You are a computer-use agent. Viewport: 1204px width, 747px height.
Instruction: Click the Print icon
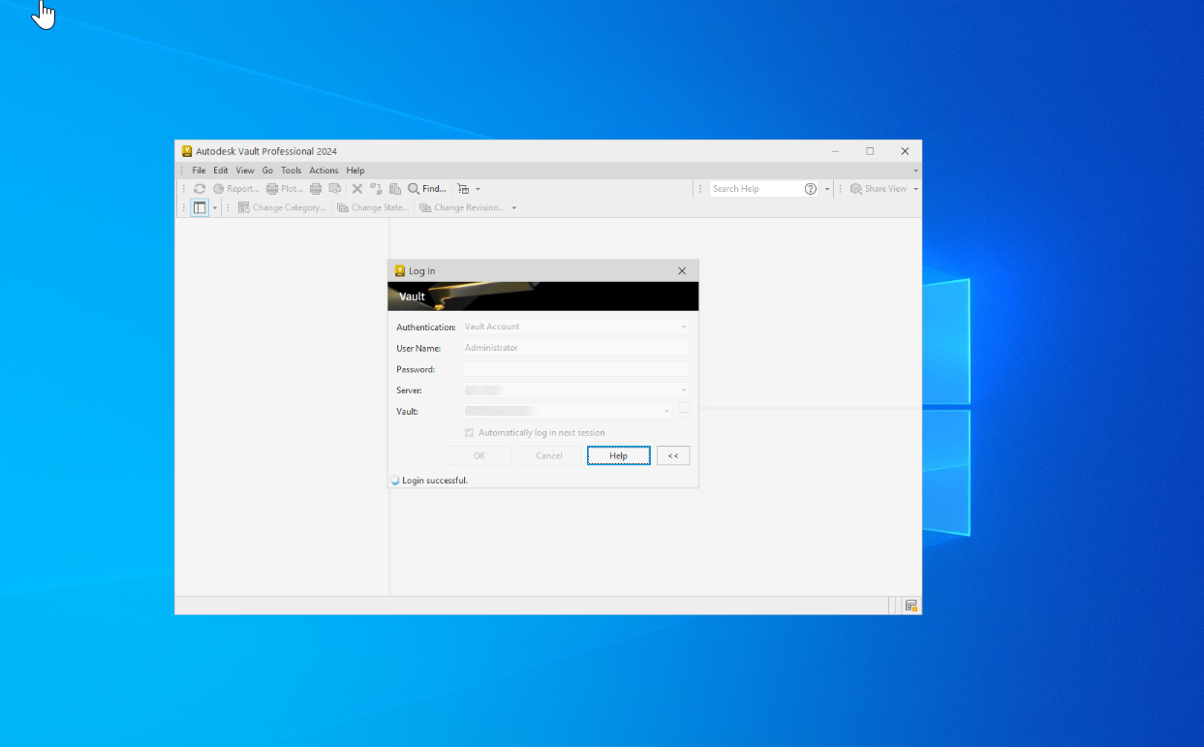tap(316, 188)
